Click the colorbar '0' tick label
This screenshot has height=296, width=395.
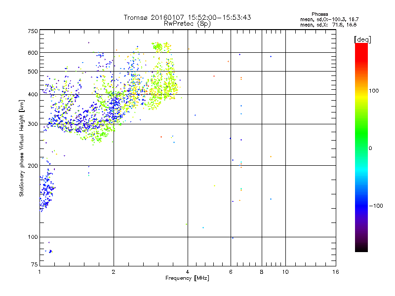(x=370, y=148)
